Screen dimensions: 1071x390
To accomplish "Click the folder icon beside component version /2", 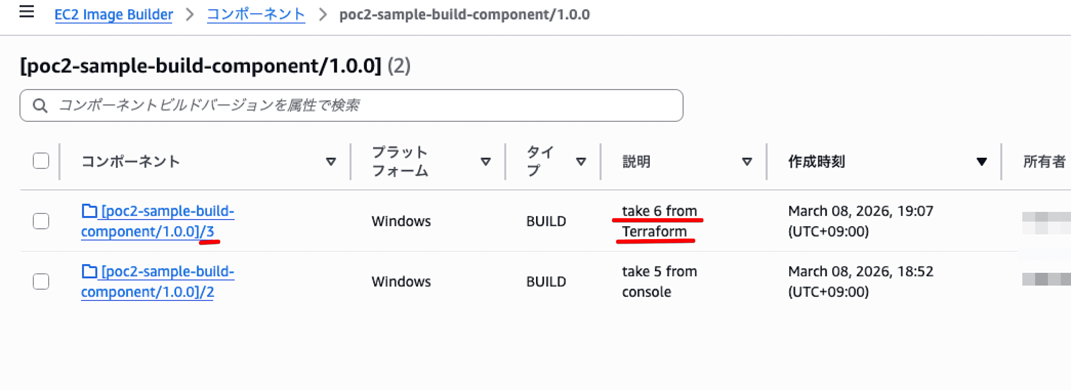I will point(89,271).
